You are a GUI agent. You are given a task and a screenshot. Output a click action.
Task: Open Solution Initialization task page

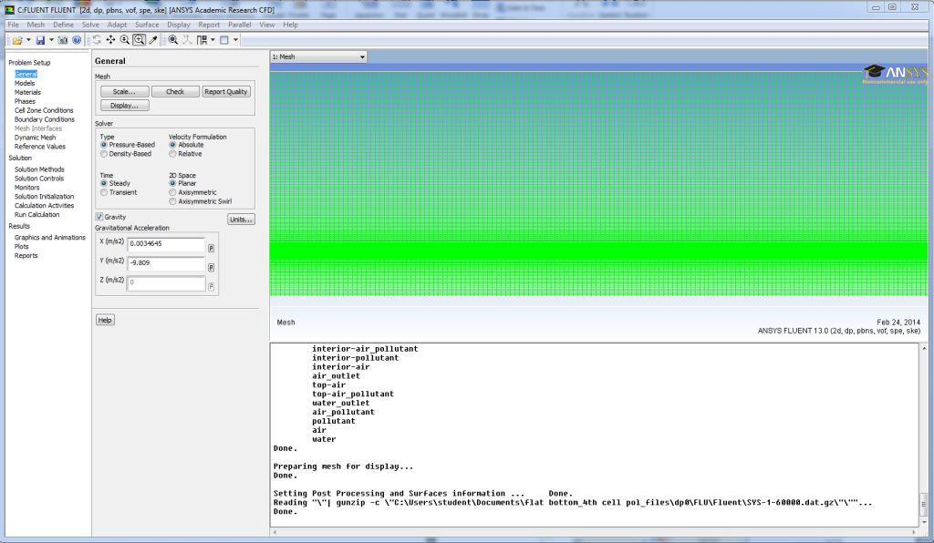(44, 196)
